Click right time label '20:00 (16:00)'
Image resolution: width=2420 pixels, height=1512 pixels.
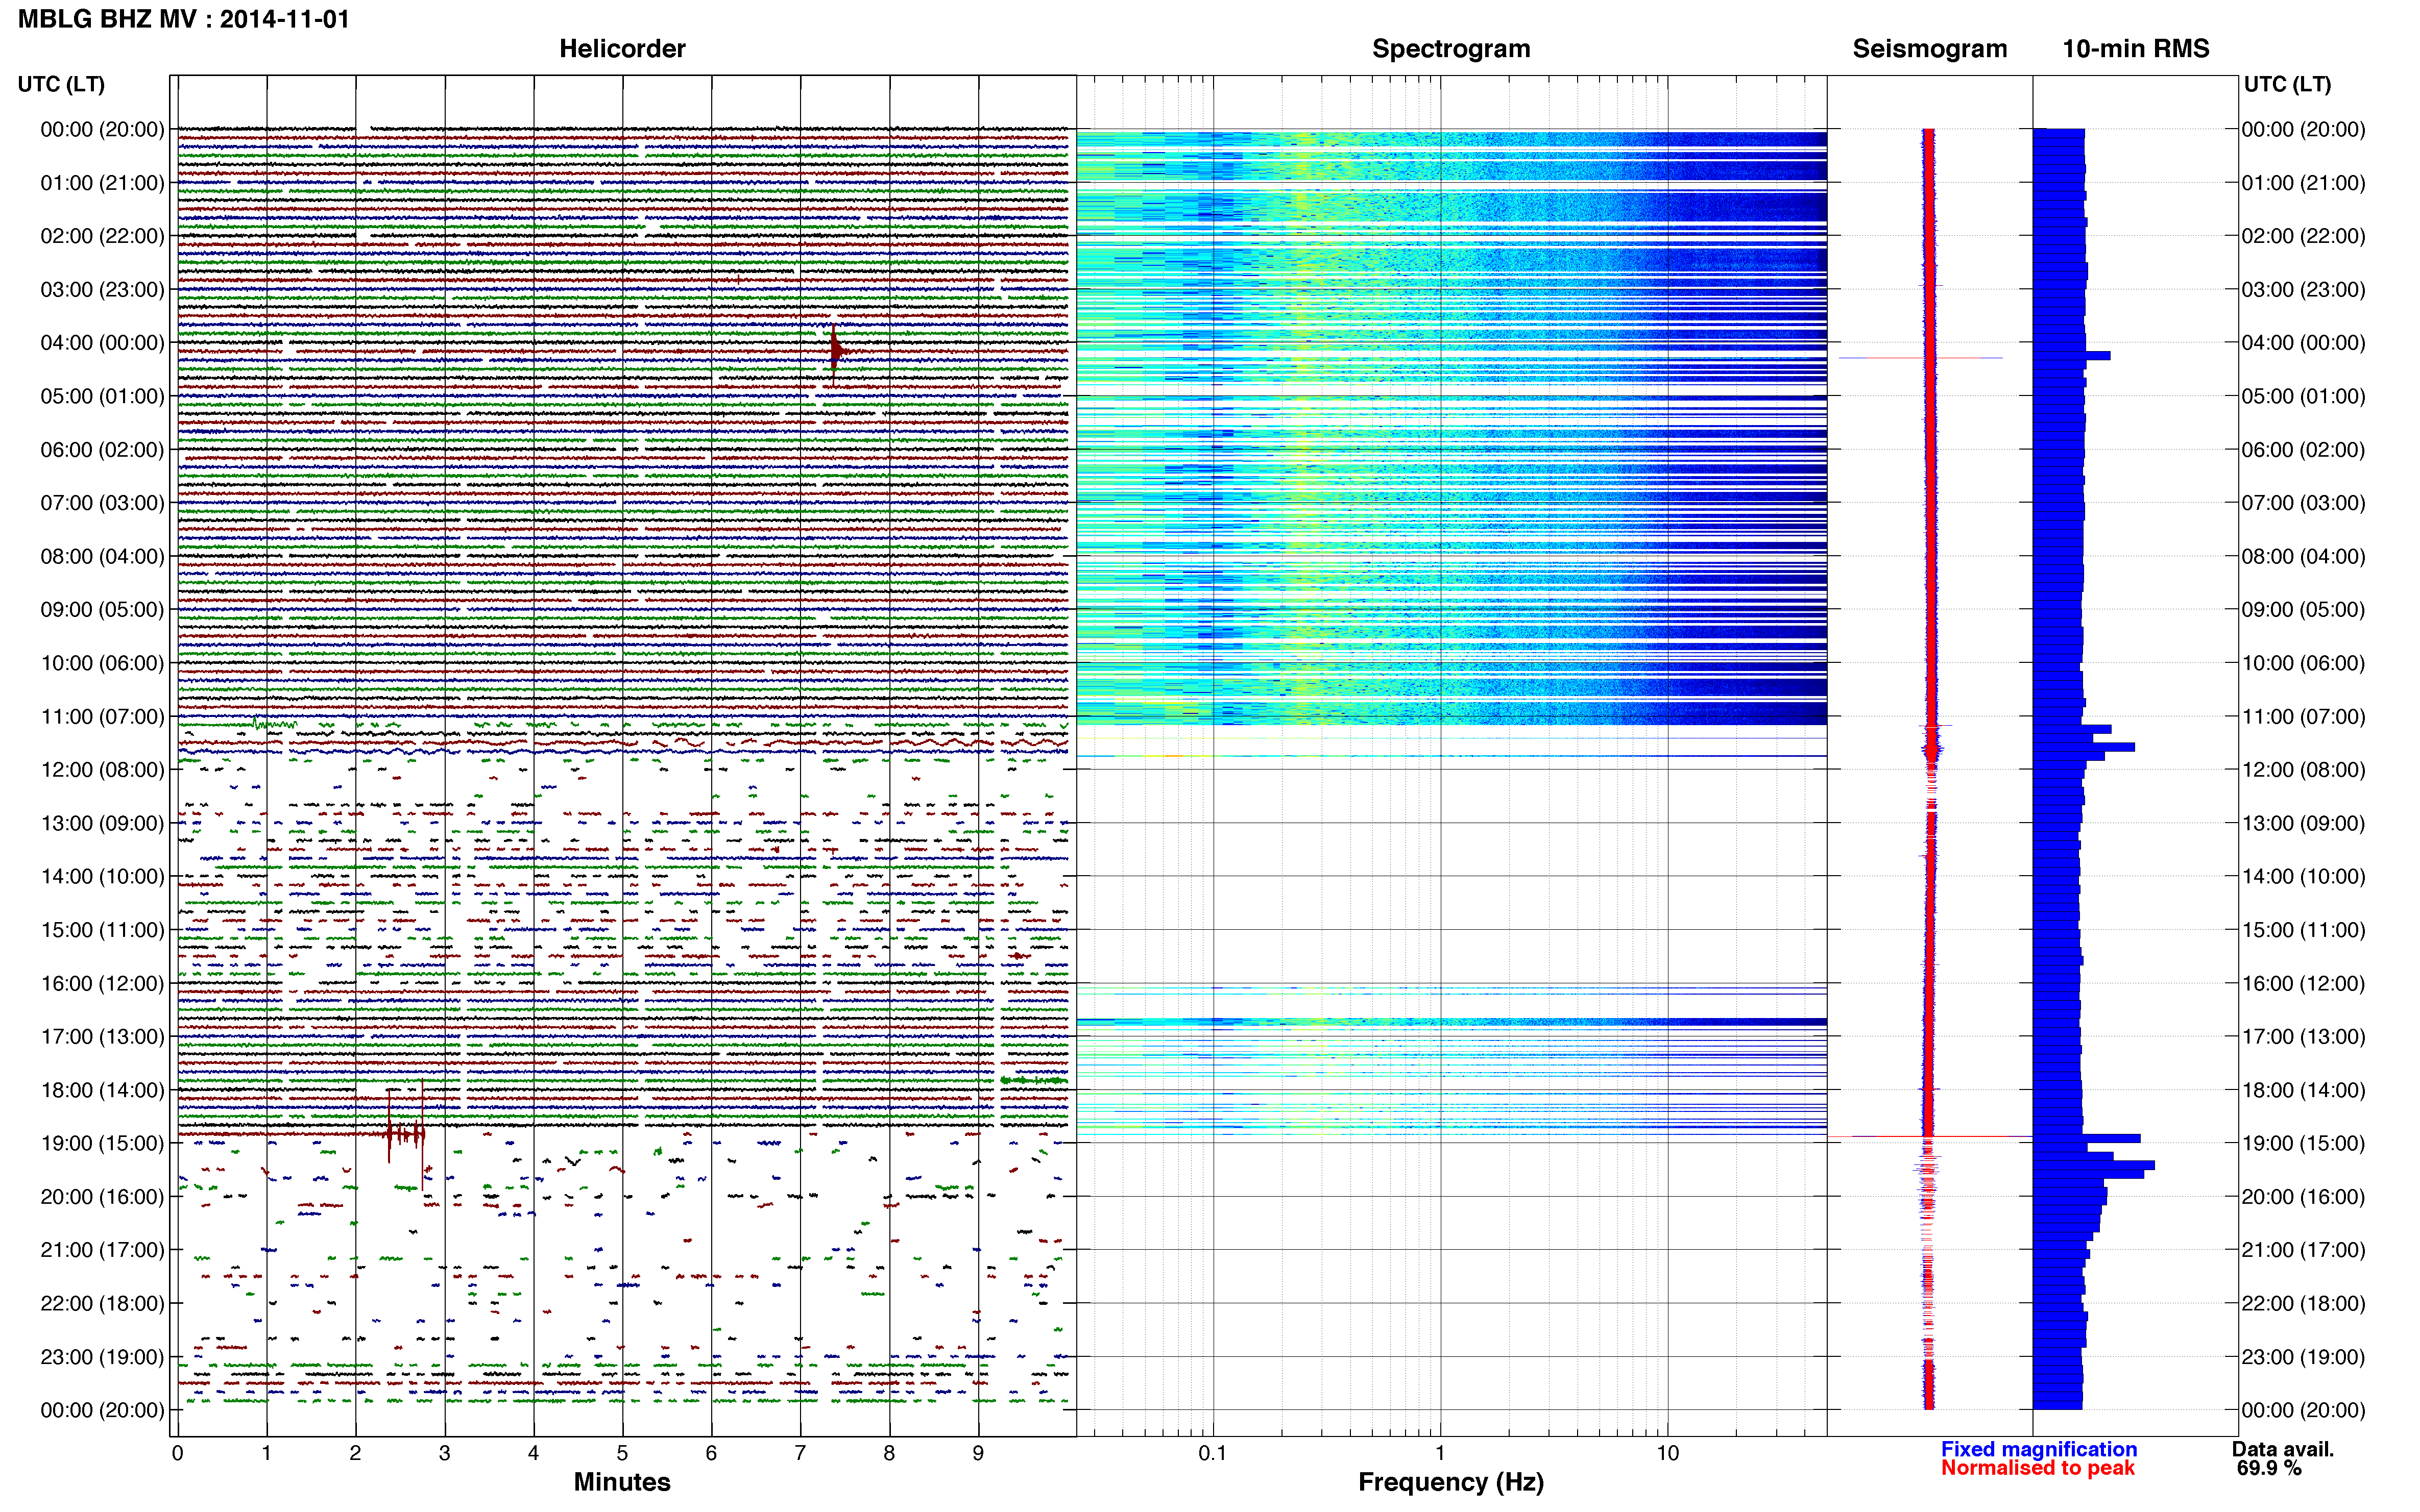pyautogui.click(x=2303, y=1197)
